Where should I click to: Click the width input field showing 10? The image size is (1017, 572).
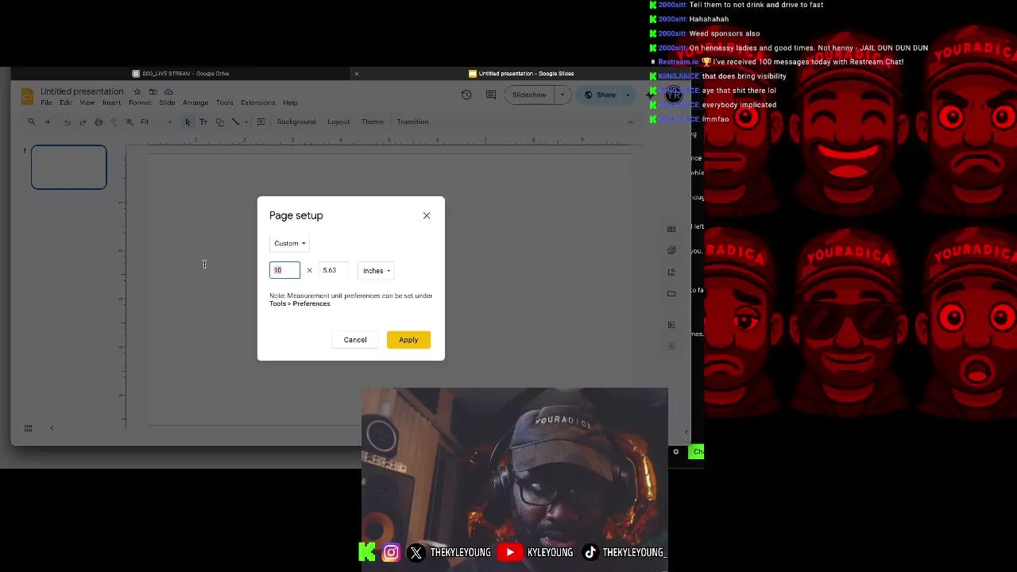284,270
